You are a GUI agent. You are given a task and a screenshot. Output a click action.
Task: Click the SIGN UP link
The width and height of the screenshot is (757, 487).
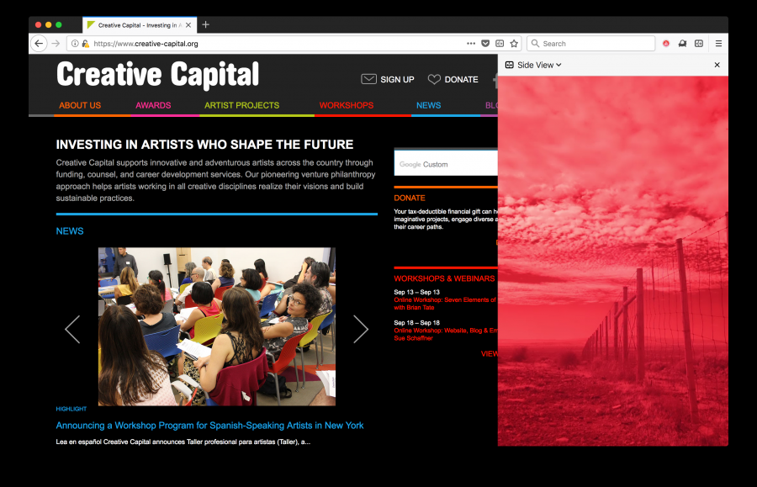(388, 80)
